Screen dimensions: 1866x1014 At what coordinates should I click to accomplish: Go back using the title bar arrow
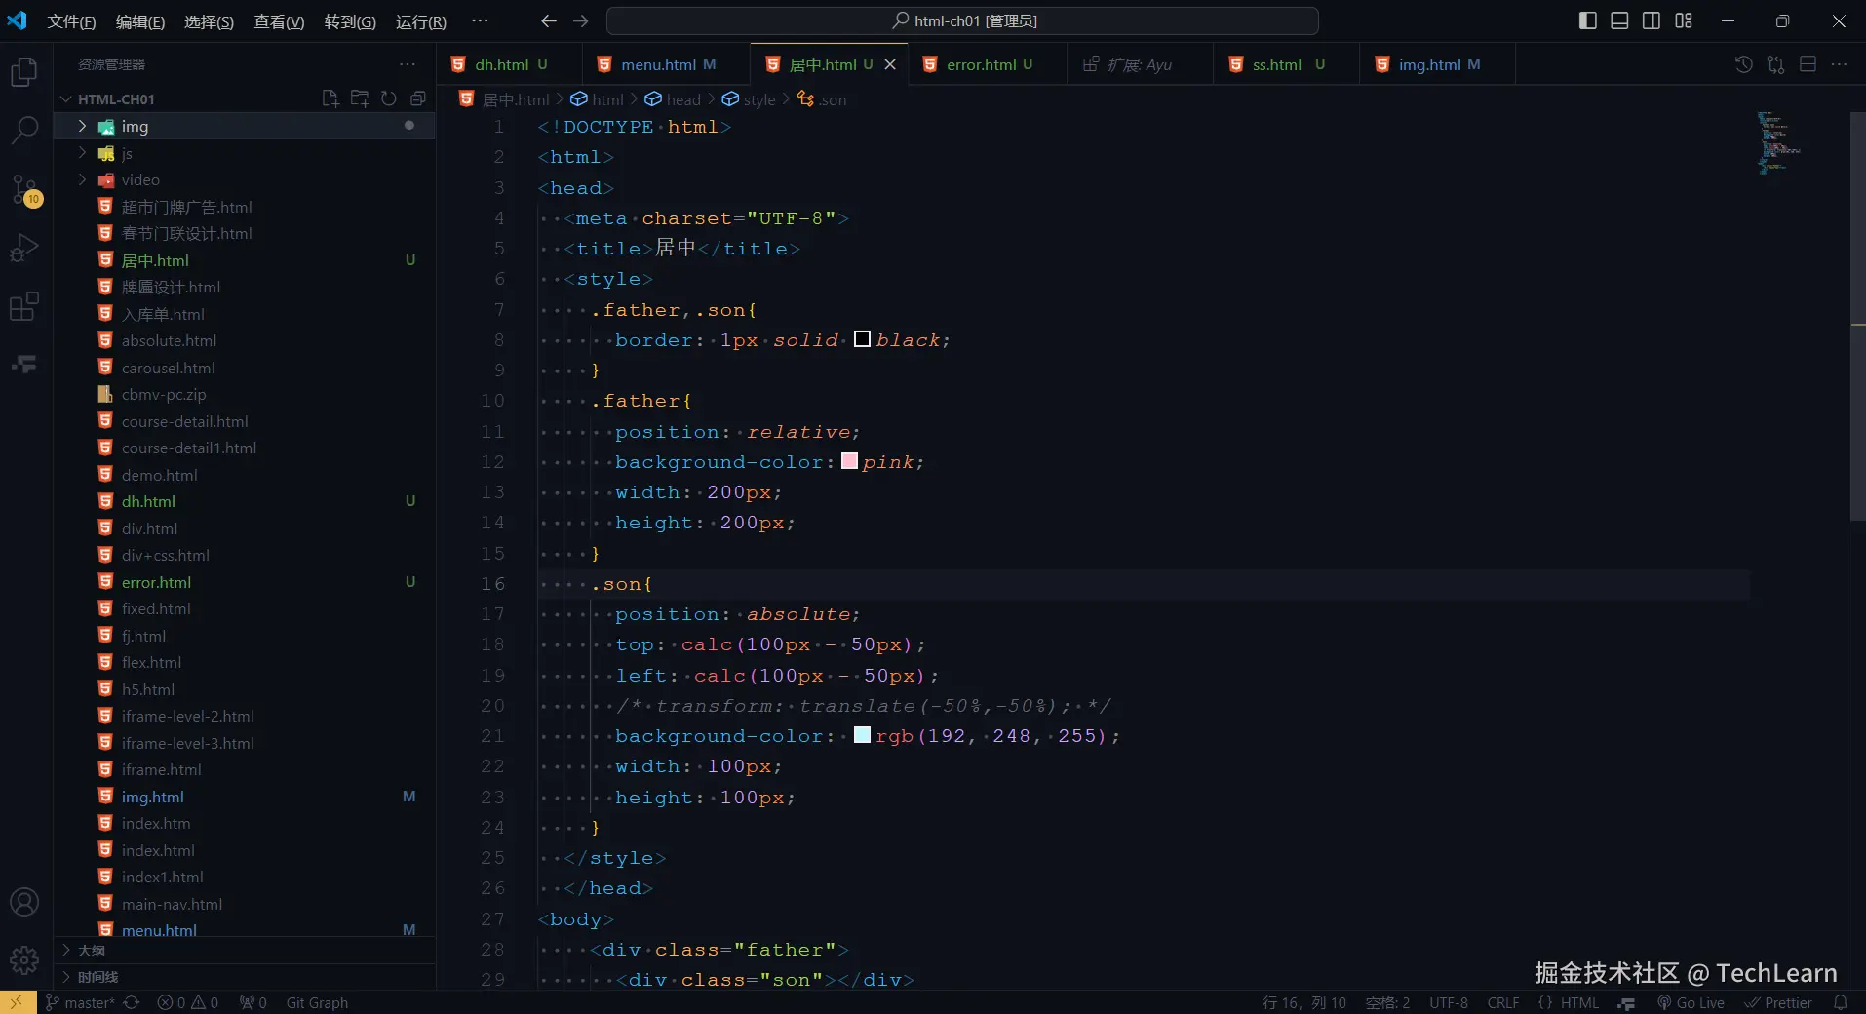(549, 20)
